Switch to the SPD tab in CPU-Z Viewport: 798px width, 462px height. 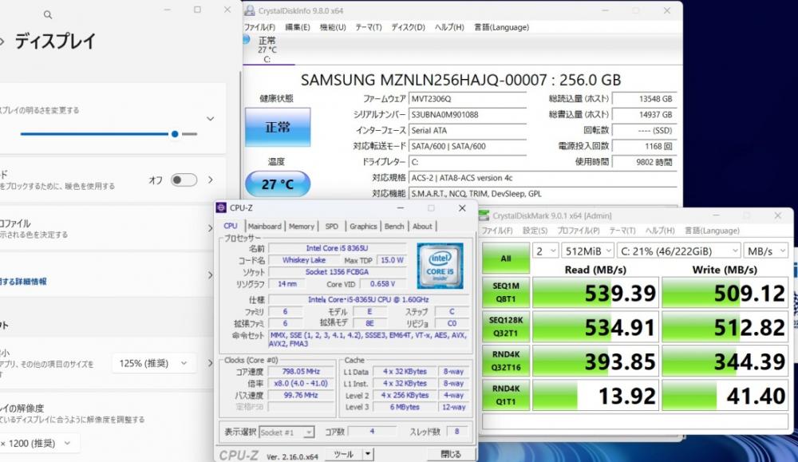332,227
